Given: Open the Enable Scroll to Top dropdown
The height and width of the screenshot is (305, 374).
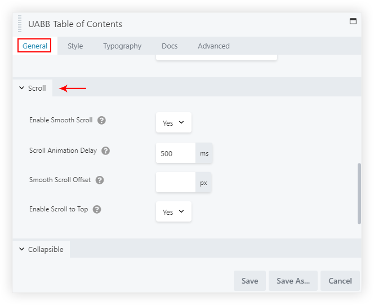Looking at the screenshot, I should click(x=173, y=211).
